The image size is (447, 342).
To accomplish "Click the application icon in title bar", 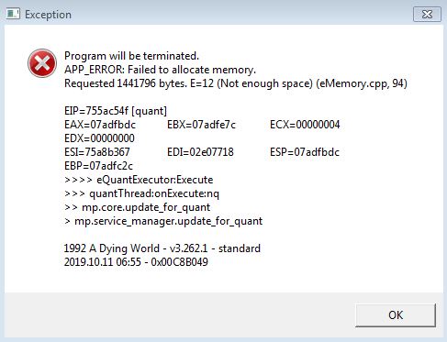I will (13, 14).
